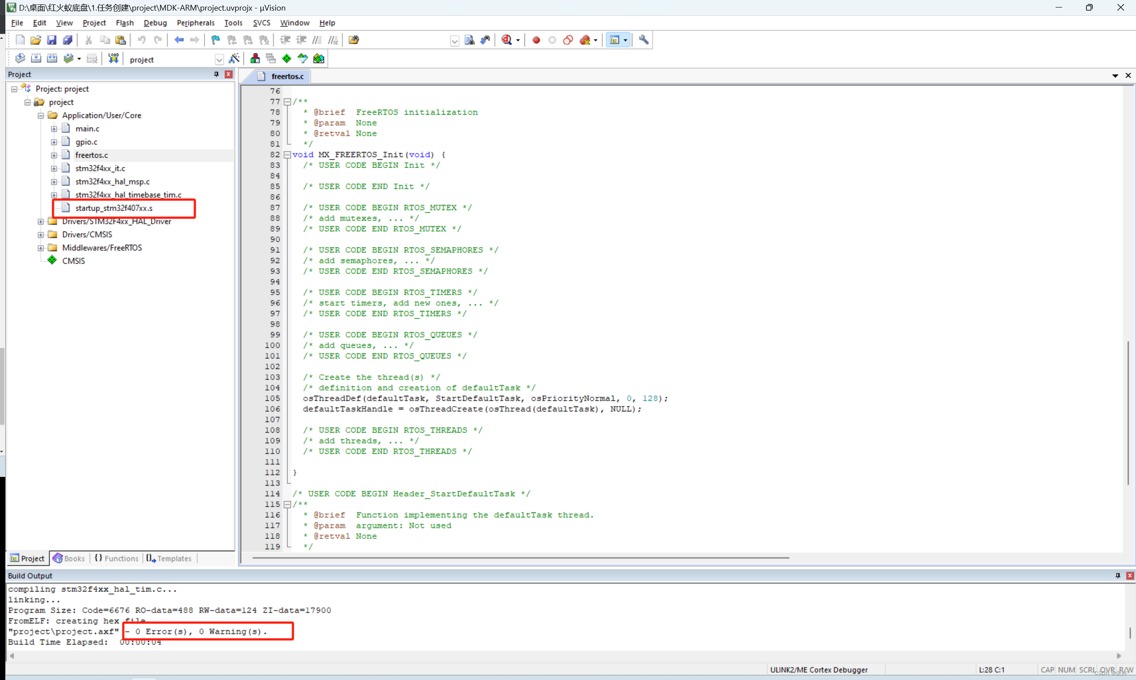Open the Peripherals menu

coord(196,23)
